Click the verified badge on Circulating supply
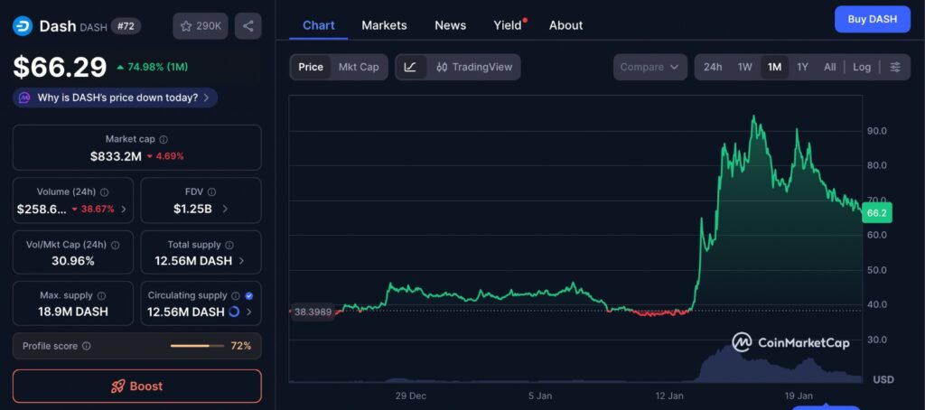The image size is (925, 410). (249, 295)
